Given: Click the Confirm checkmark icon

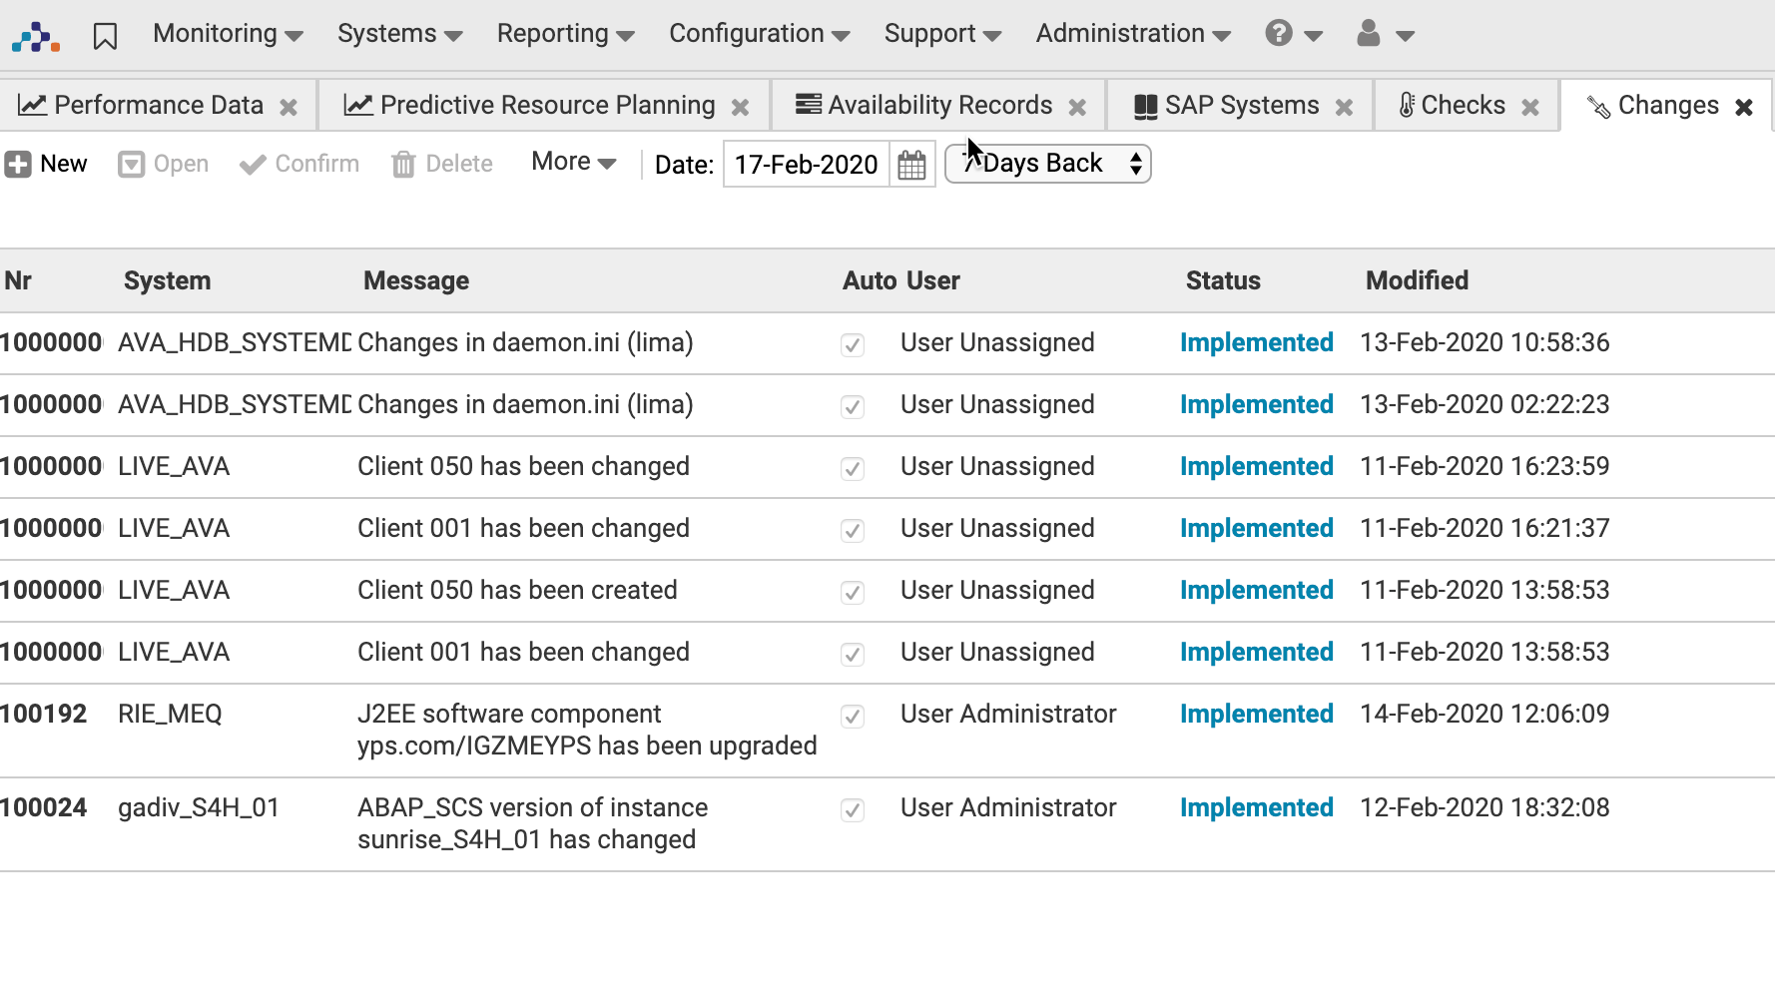Looking at the screenshot, I should tap(253, 164).
